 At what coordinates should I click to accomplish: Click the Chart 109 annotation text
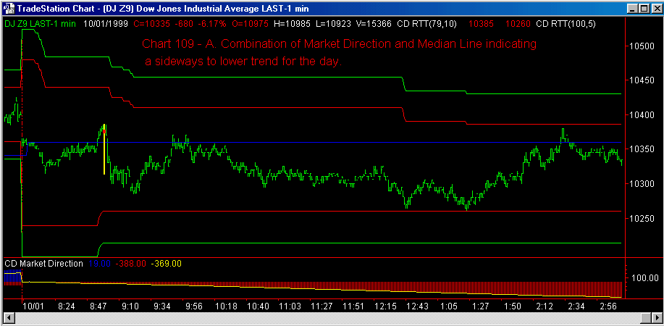[339, 53]
